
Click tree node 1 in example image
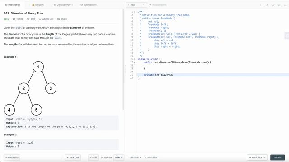tap(38, 67)
